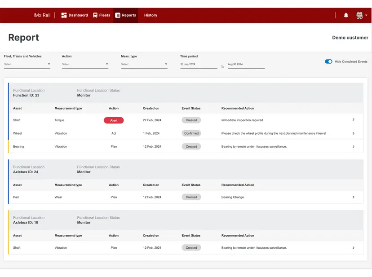Click the IMx Rail logo link

[42, 15]
